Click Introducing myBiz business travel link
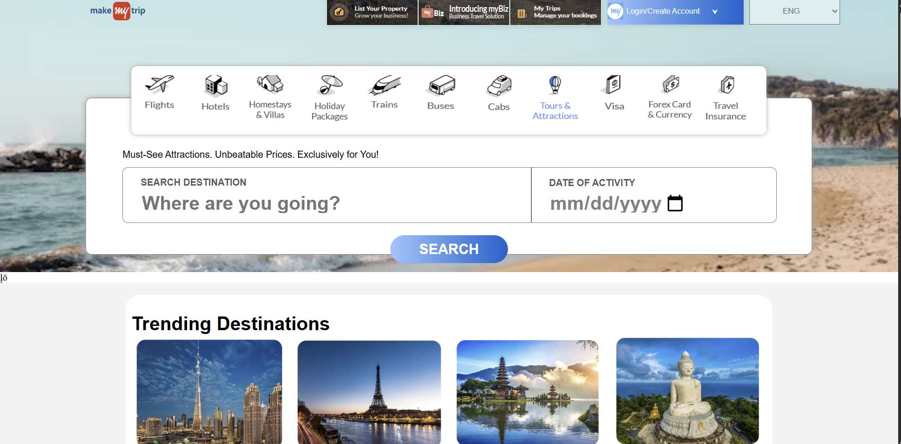 (x=464, y=12)
